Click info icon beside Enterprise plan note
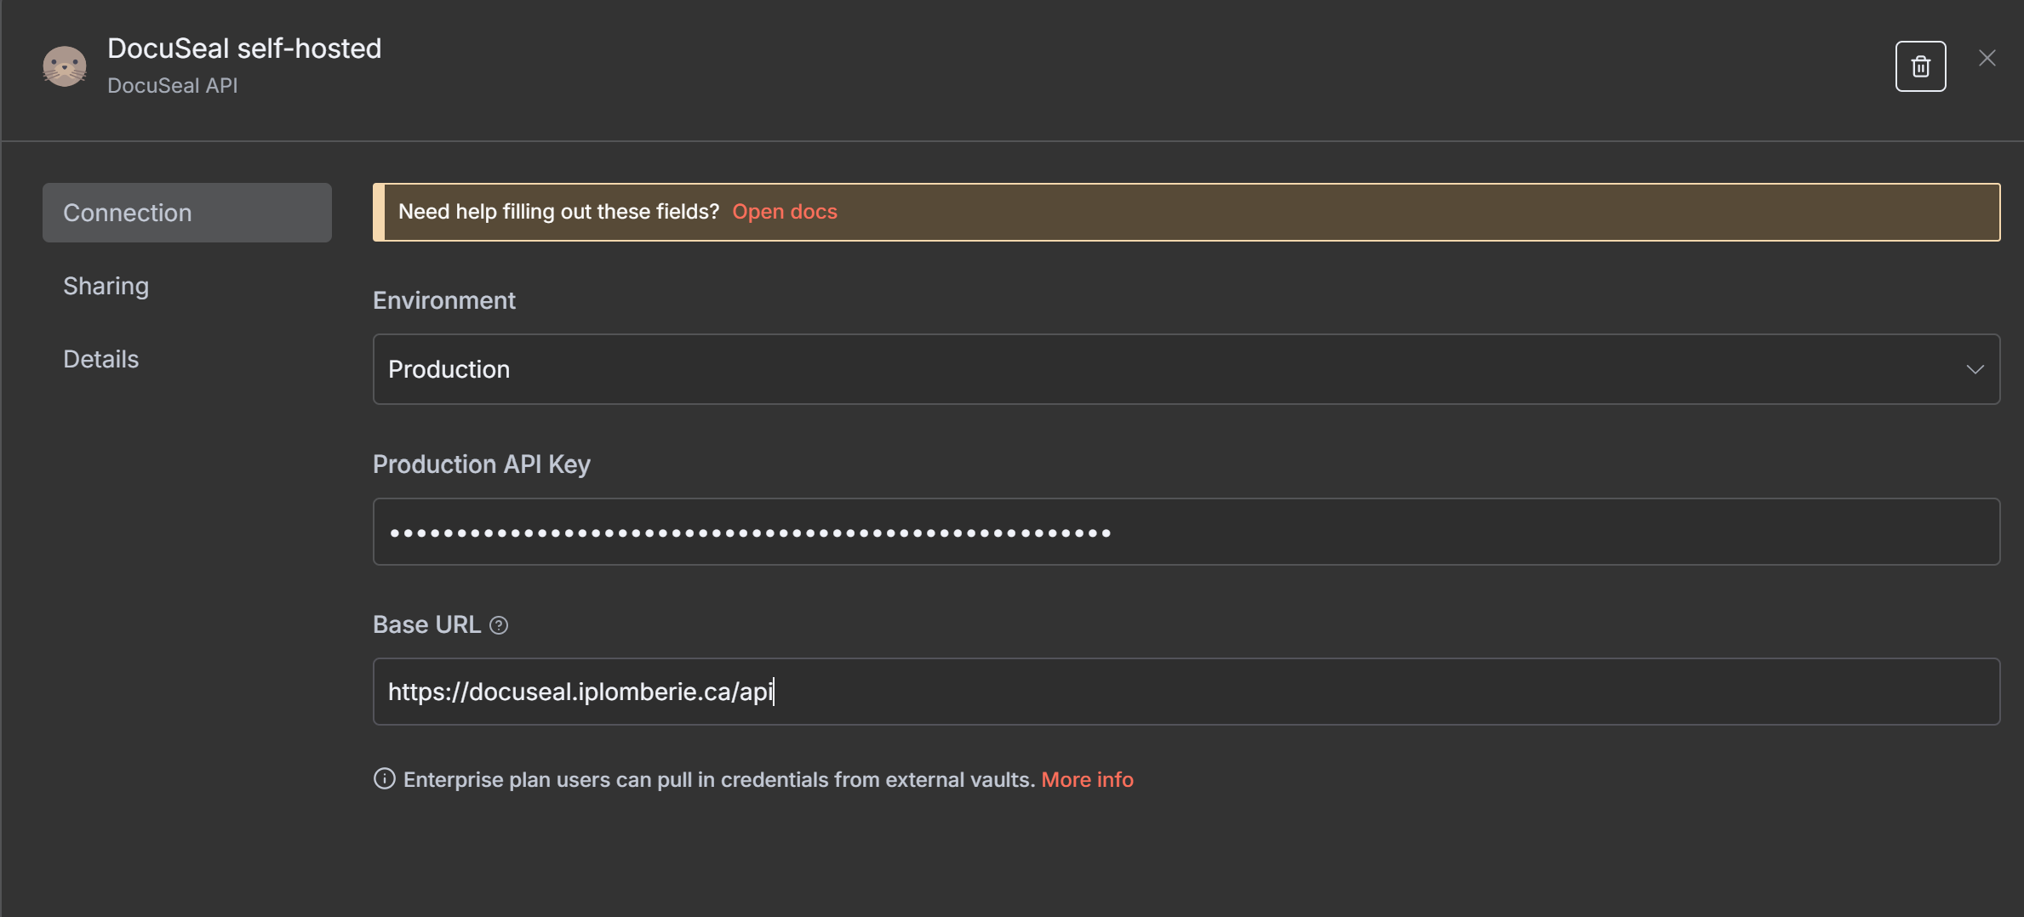The width and height of the screenshot is (2024, 917). point(385,779)
